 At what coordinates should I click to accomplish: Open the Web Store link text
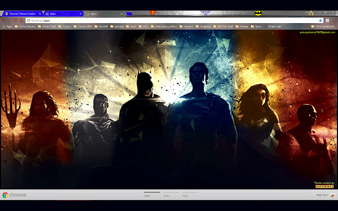click(x=322, y=195)
